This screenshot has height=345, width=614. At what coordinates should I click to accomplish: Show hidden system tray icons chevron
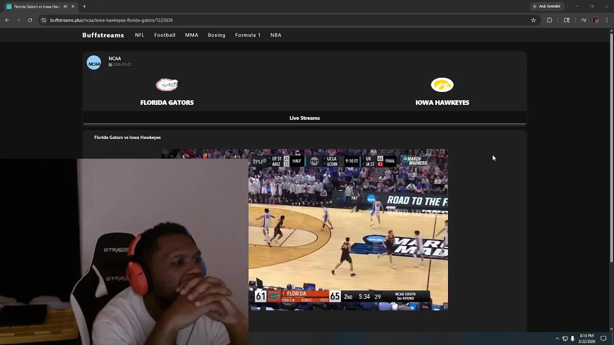557,339
